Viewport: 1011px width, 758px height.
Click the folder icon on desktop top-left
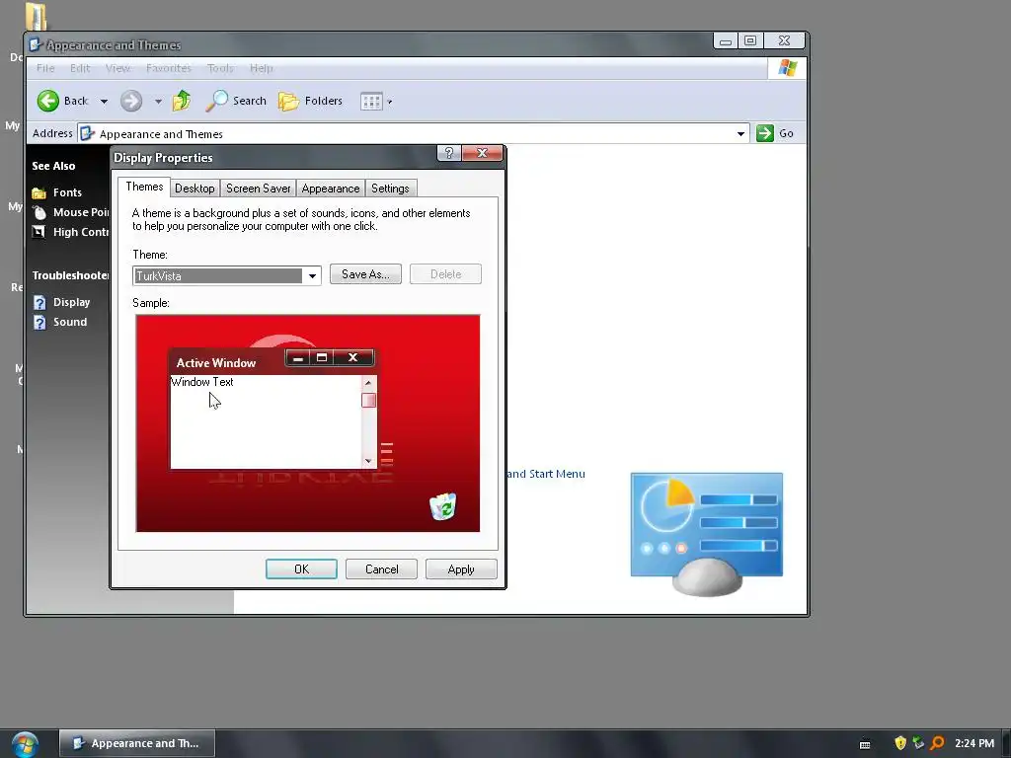point(37,16)
